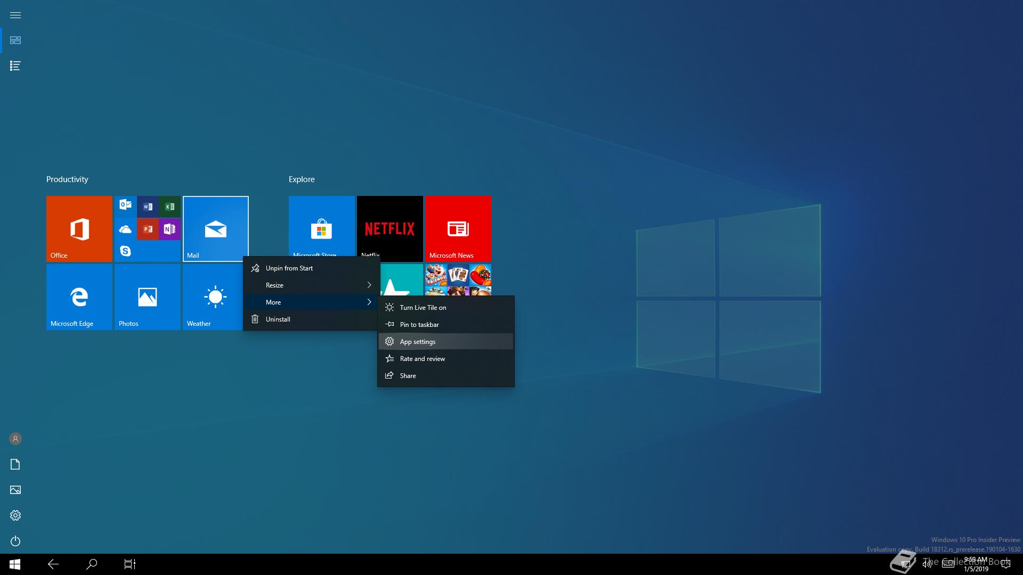Open OneDrive in the Office folder tile
Screen dimensions: 1023x575
[x=126, y=229]
